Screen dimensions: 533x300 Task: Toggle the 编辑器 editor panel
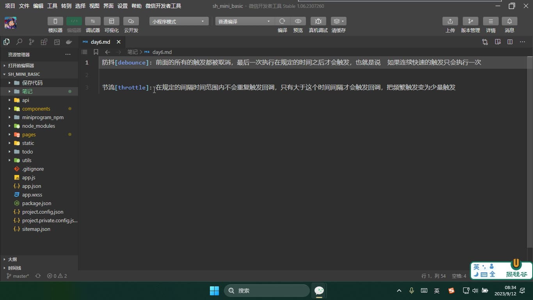point(74,21)
